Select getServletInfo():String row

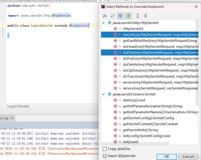click(x=150, y=130)
